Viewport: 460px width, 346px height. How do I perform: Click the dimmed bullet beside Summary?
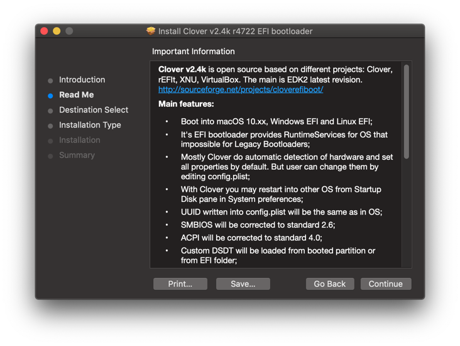(x=50, y=156)
